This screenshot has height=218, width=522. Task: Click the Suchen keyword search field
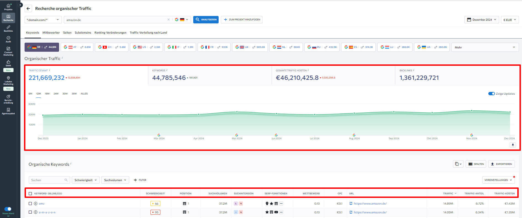(49, 180)
